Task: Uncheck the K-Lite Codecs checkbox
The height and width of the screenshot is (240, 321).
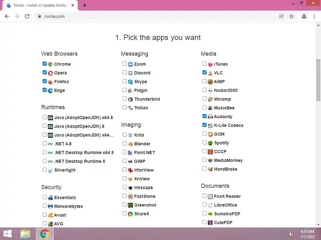Action: [204, 125]
